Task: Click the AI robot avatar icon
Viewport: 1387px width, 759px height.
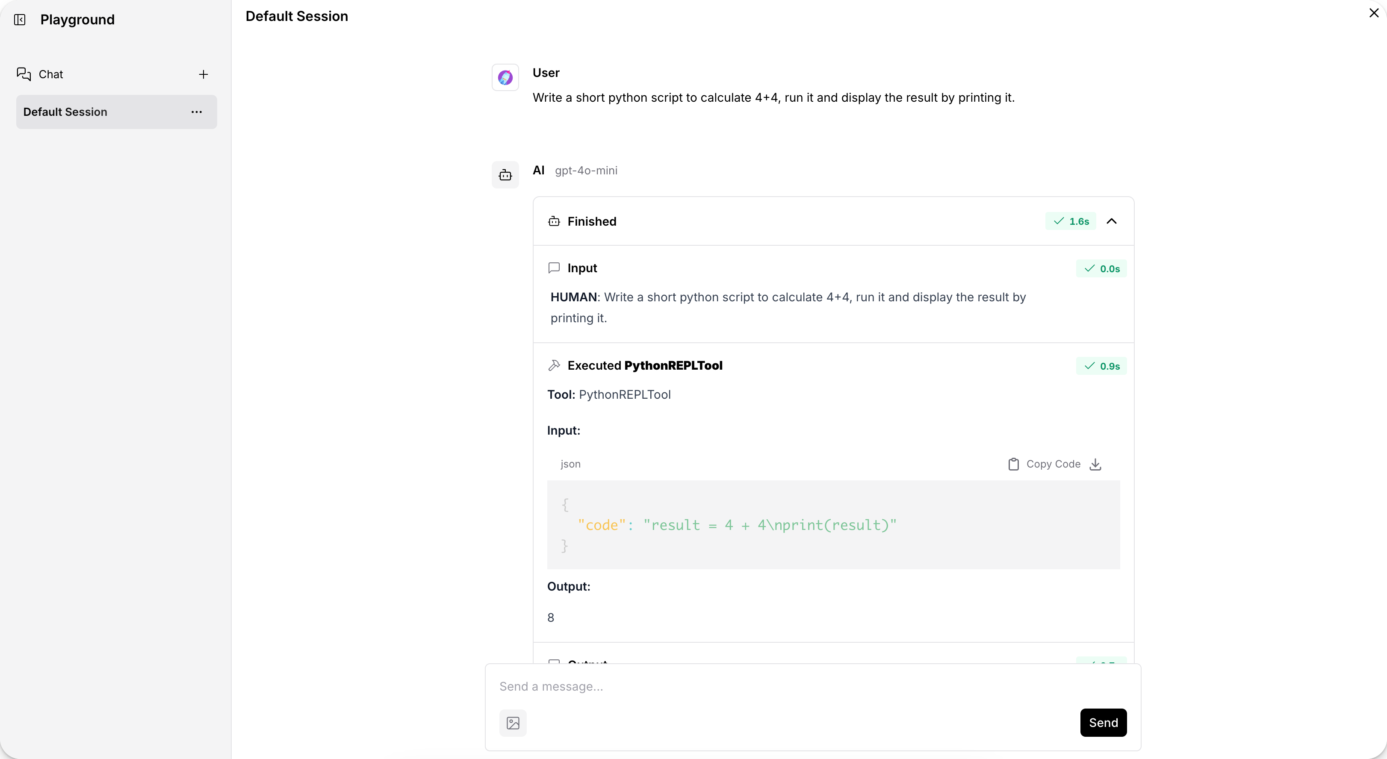Action: [x=505, y=175]
